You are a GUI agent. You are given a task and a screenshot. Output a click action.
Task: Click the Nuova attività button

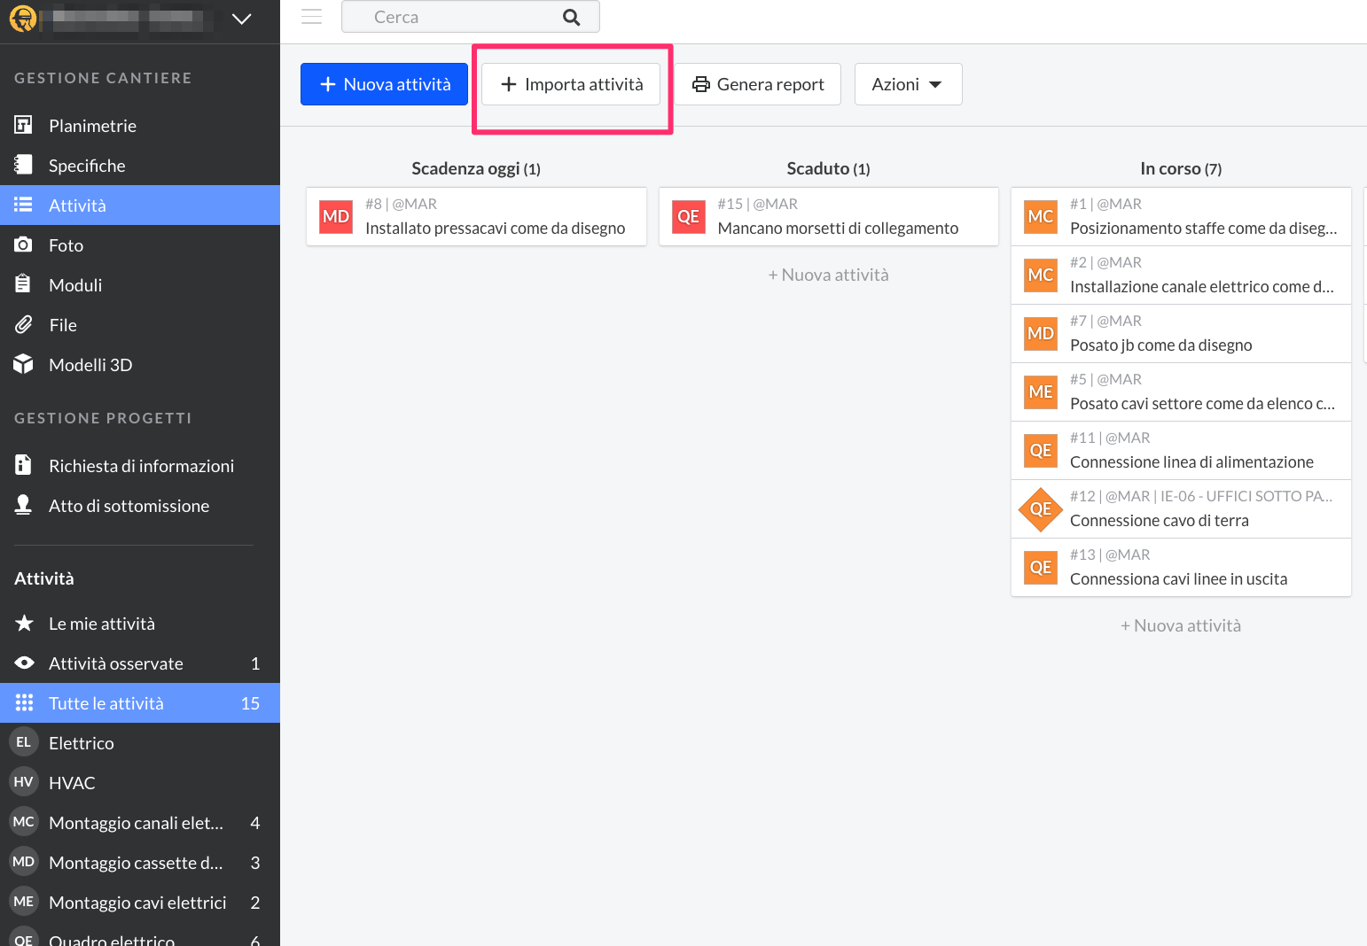click(x=384, y=84)
